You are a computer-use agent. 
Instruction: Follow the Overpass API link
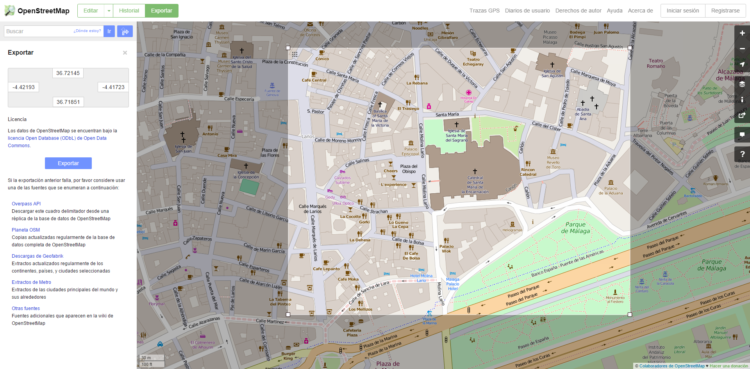point(26,204)
